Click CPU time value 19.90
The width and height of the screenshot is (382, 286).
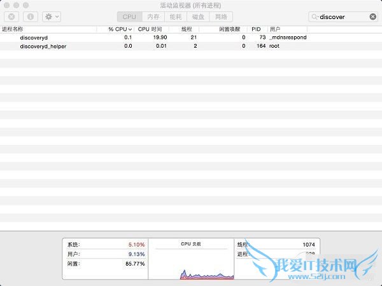[160, 37]
